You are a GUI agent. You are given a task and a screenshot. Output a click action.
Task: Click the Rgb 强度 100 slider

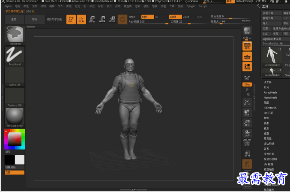click(148, 22)
